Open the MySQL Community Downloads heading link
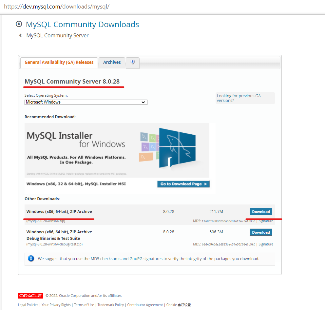This screenshot has height=310, width=325. coord(82,25)
